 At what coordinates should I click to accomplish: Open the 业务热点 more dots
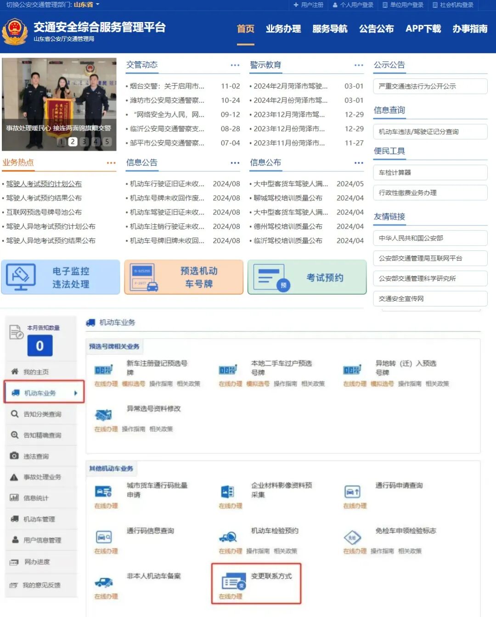tap(111, 163)
